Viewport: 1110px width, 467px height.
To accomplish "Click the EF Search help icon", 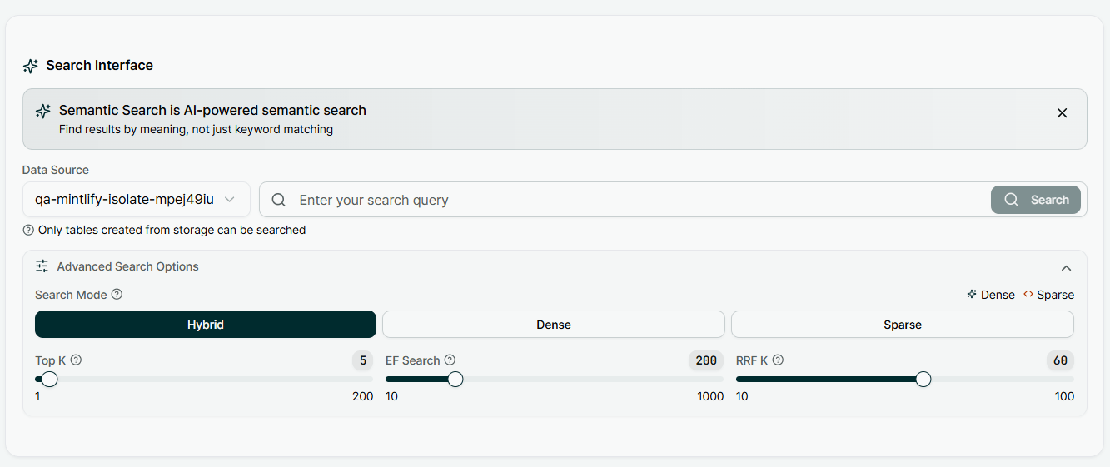I will [x=450, y=360].
